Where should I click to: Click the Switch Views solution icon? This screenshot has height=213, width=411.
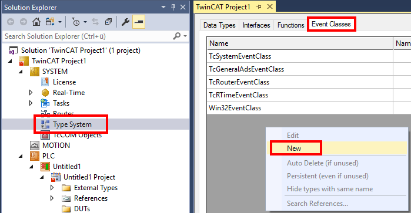50,22
